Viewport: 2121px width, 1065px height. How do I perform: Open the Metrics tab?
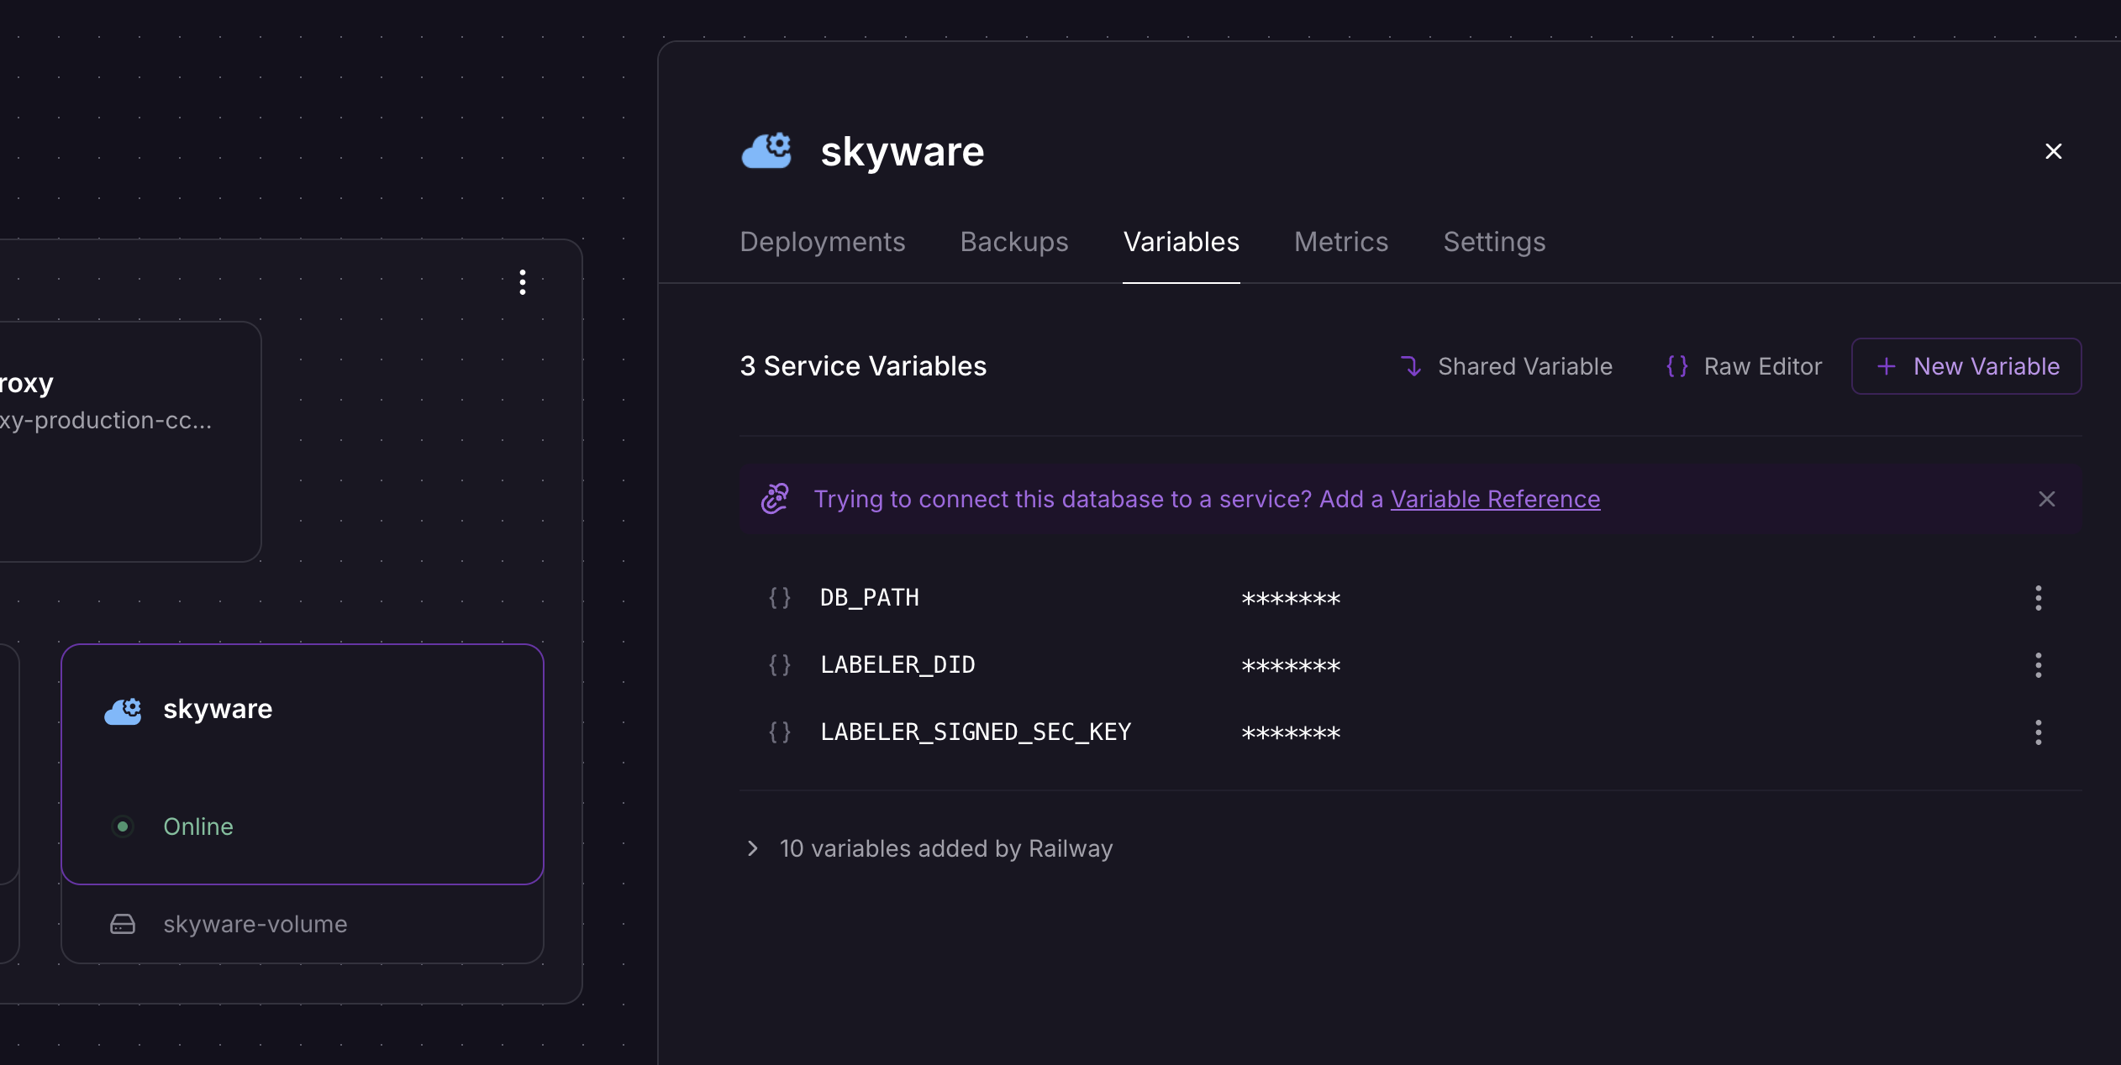coord(1340,242)
